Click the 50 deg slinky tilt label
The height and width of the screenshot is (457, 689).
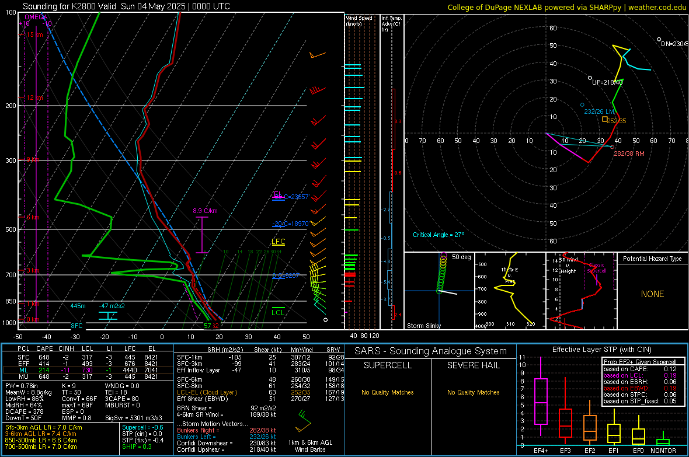tap(461, 257)
